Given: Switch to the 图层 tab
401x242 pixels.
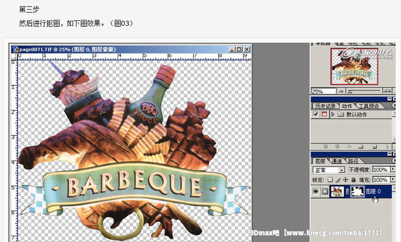Looking at the screenshot, I should point(320,161).
